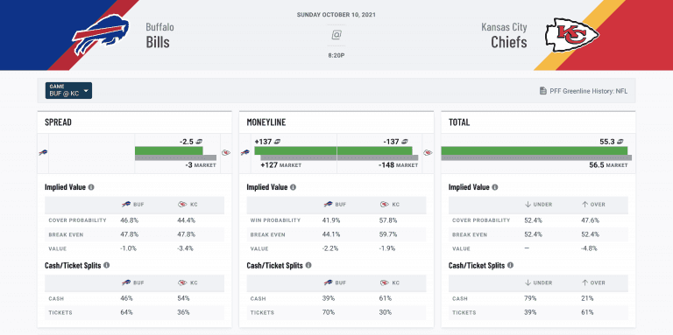
Task: Click Bills icon in Spread Implied Value header
Action: (x=126, y=205)
